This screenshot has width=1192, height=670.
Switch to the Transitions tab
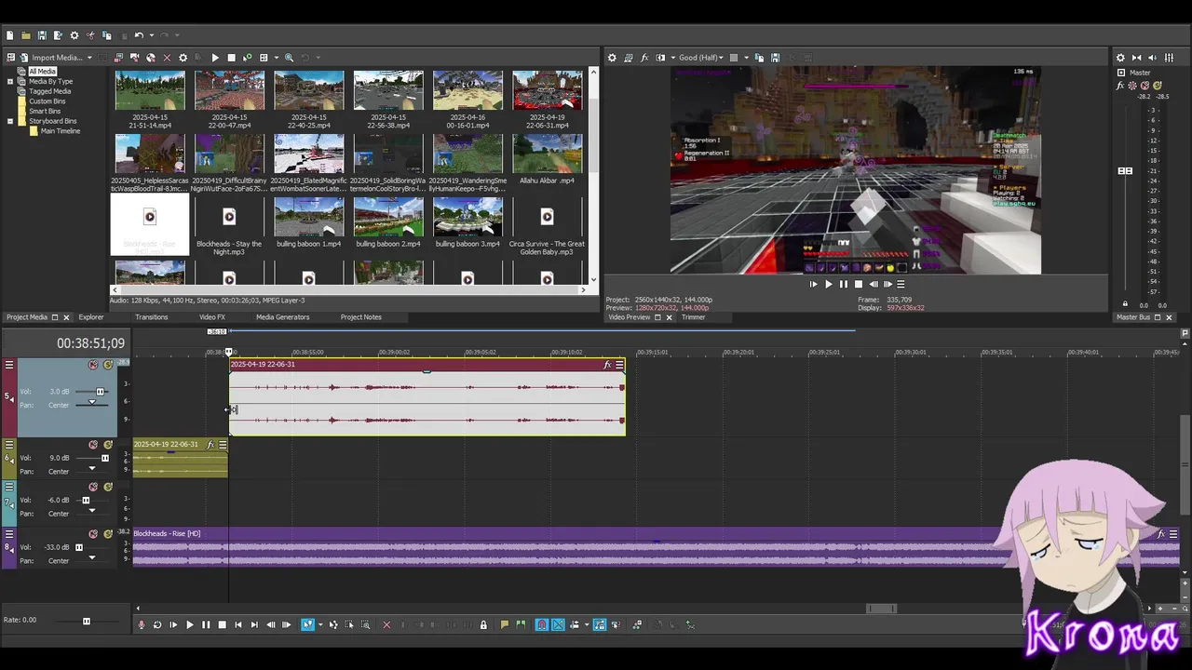tap(152, 317)
